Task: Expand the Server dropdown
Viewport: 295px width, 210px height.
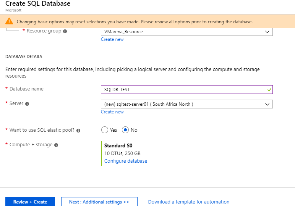Action: pyautogui.click(x=186, y=104)
